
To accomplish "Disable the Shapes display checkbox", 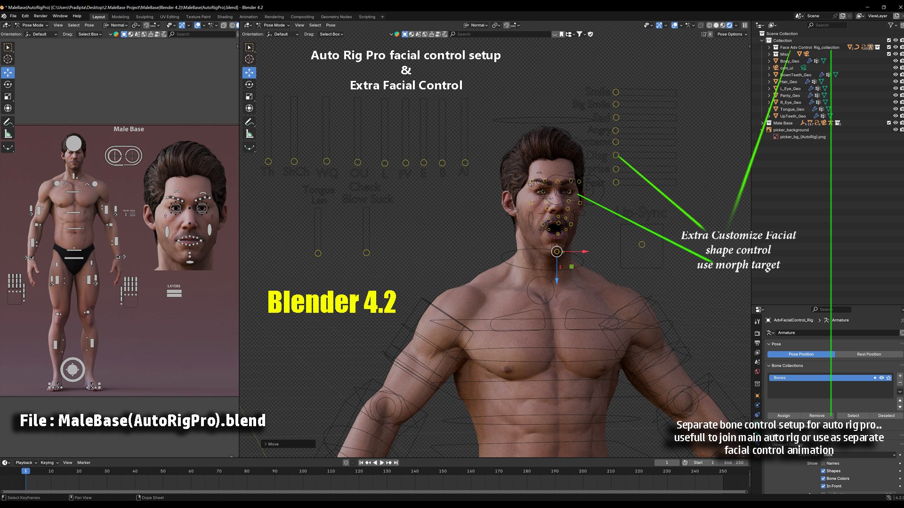I will 823,471.
